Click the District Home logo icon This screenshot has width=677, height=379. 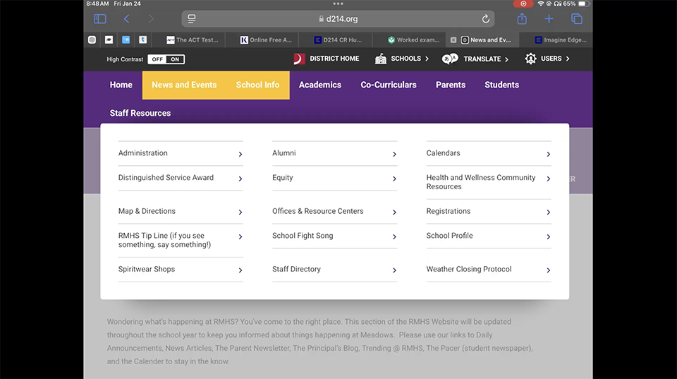pos(299,59)
